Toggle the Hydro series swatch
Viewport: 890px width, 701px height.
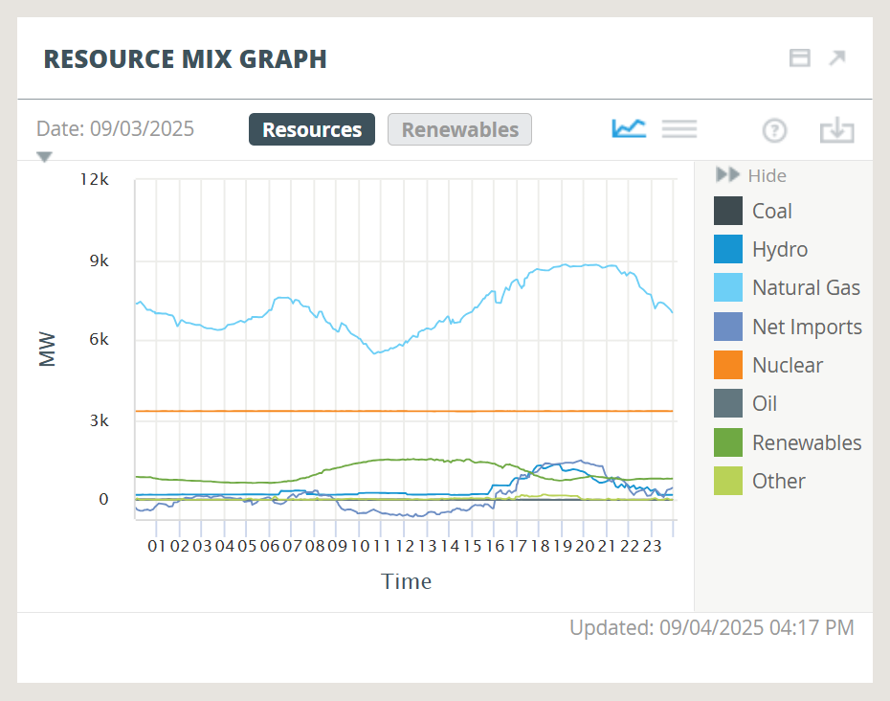click(728, 249)
